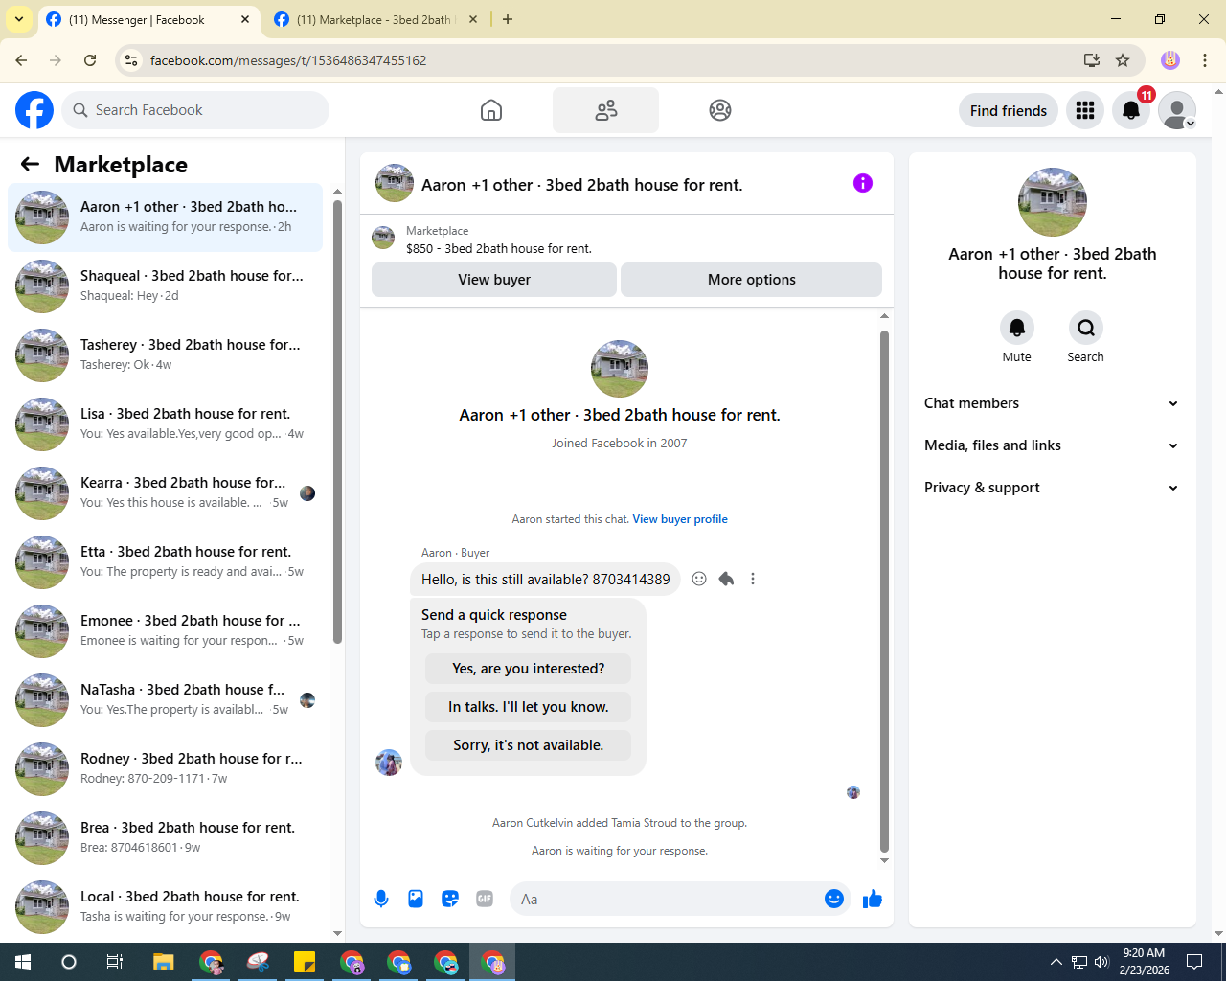Bookmark this page with the star
The height and width of the screenshot is (981, 1226).
[x=1123, y=60]
